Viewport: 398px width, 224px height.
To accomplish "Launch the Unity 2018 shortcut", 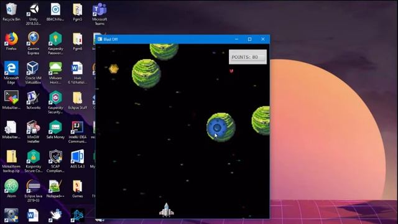I will pyautogui.click(x=33, y=14).
